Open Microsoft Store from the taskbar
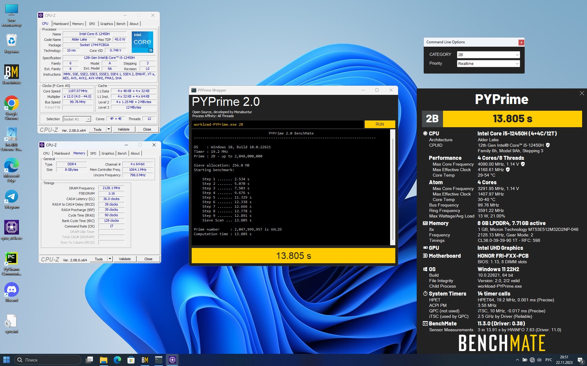Viewport: 587px width, 366px height. (x=131, y=360)
